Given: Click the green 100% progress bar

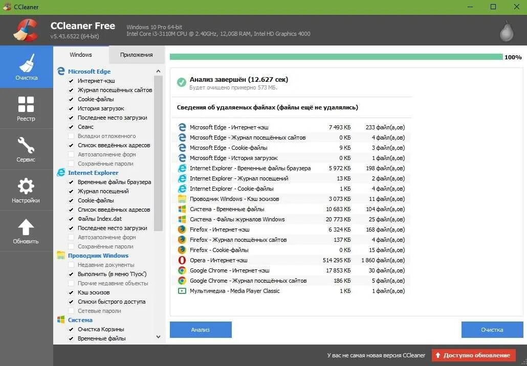Looking at the screenshot, I should tap(336, 57).
